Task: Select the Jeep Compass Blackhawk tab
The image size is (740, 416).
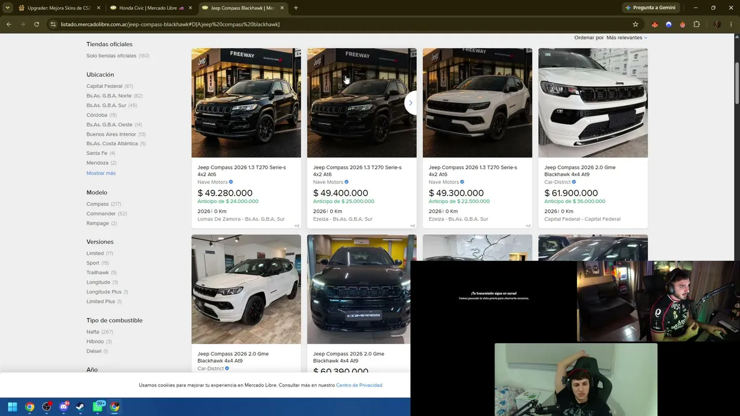Action: coord(243,8)
